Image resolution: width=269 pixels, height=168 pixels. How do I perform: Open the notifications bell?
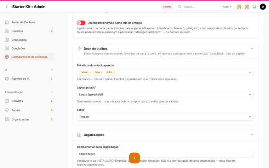254,7
